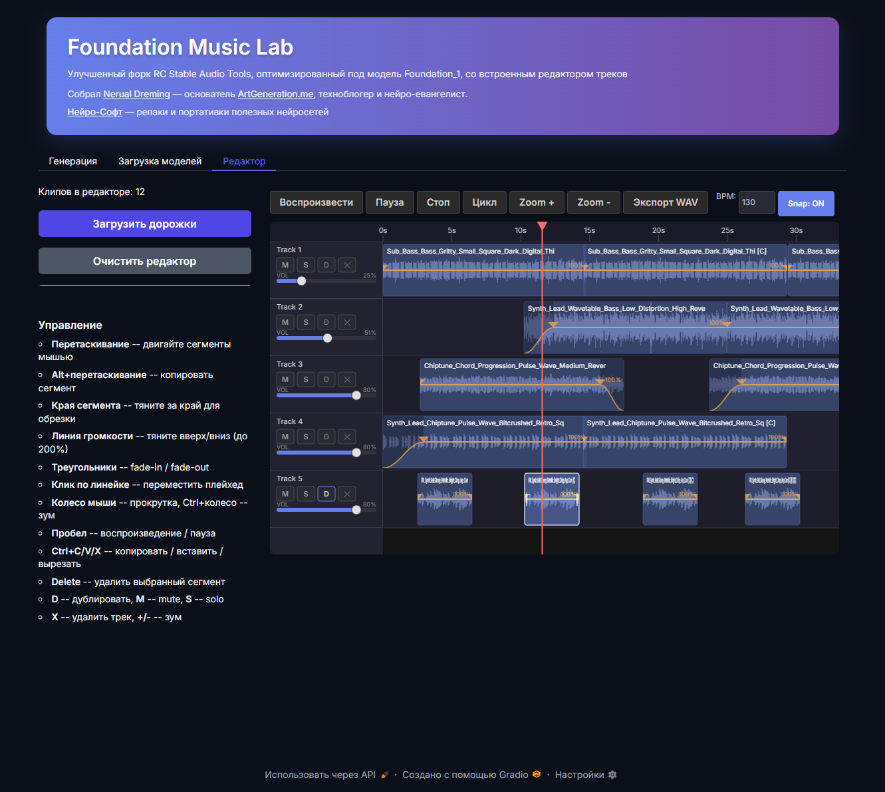Select first Sub_Bass clip on Track 1
The width and height of the screenshot is (885, 792).
(x=483, y=270)
